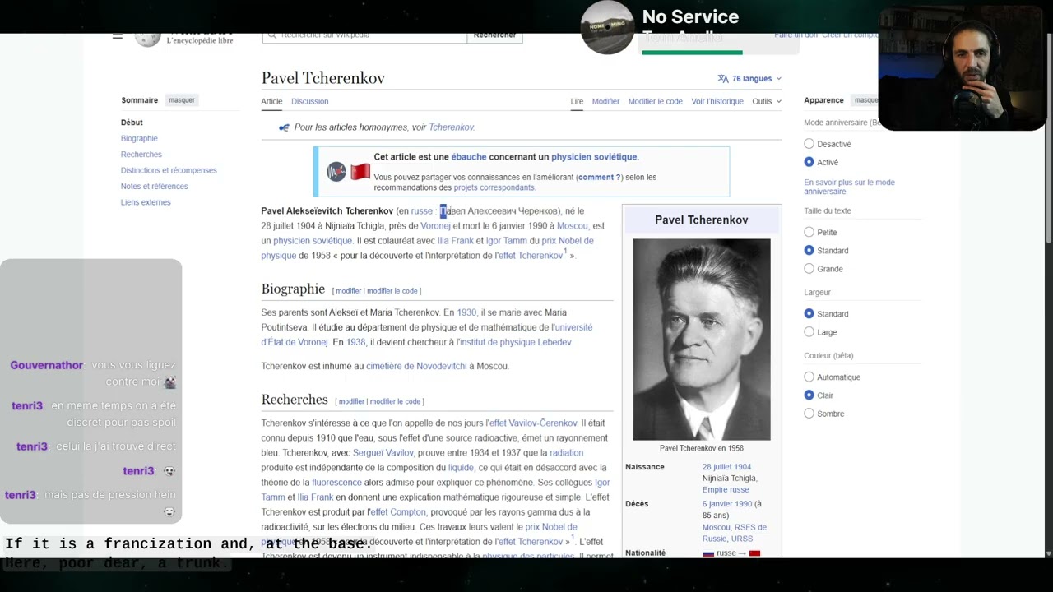This screenshot has height=592, width=1053.
Task: Select Large width option
Action: 809,332
